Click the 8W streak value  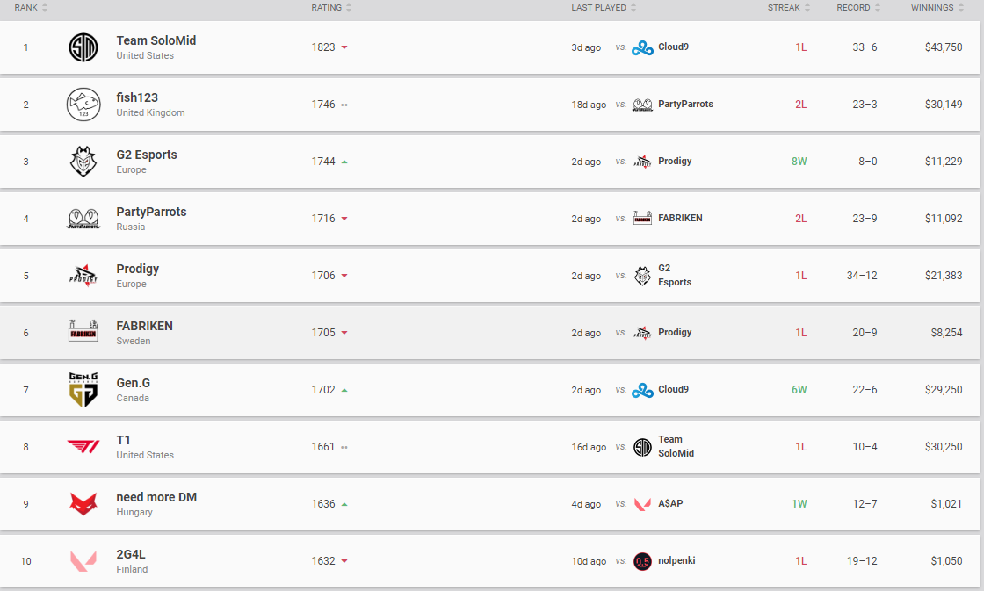pos(799,162)
